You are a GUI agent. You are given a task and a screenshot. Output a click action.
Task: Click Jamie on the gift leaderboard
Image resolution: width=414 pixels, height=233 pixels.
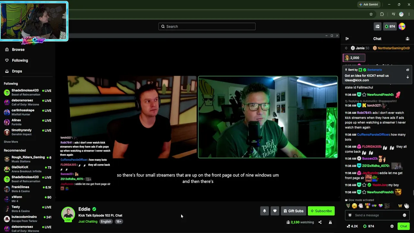click(360, 48)
